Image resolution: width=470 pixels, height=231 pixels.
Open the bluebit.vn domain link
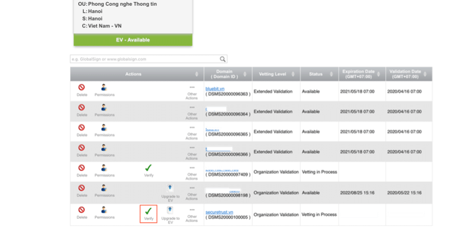[215, 88]
